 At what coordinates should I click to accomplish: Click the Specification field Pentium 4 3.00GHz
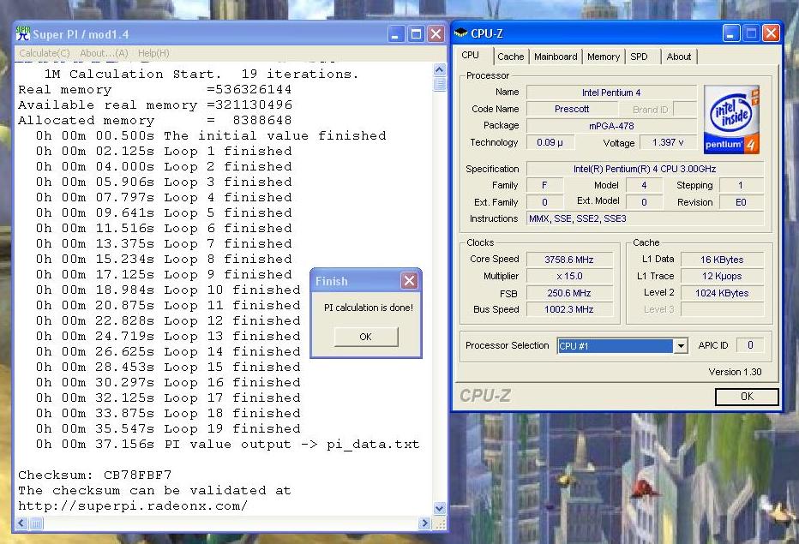pyautogui.click(x=645, y=169)
